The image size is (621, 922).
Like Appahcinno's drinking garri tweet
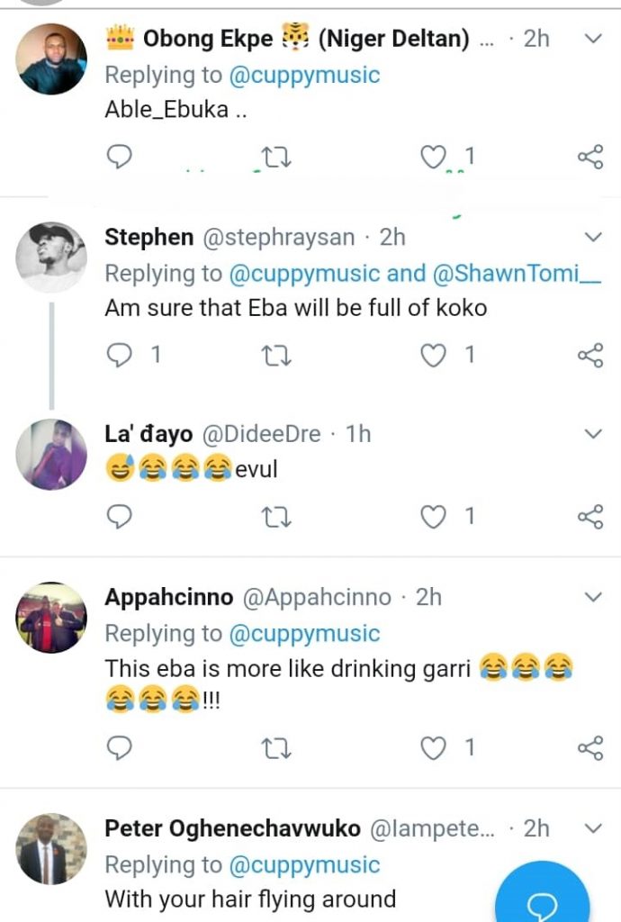pos(435,747)
